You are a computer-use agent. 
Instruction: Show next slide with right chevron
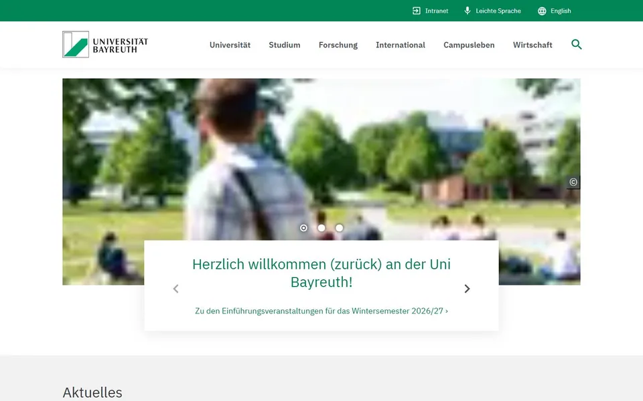click(x=467, y=289)
